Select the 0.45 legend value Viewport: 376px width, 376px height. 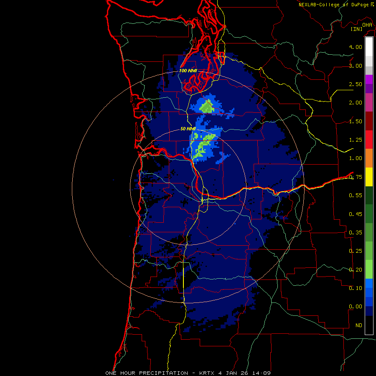pyautogui.click(x=356, y=214)
